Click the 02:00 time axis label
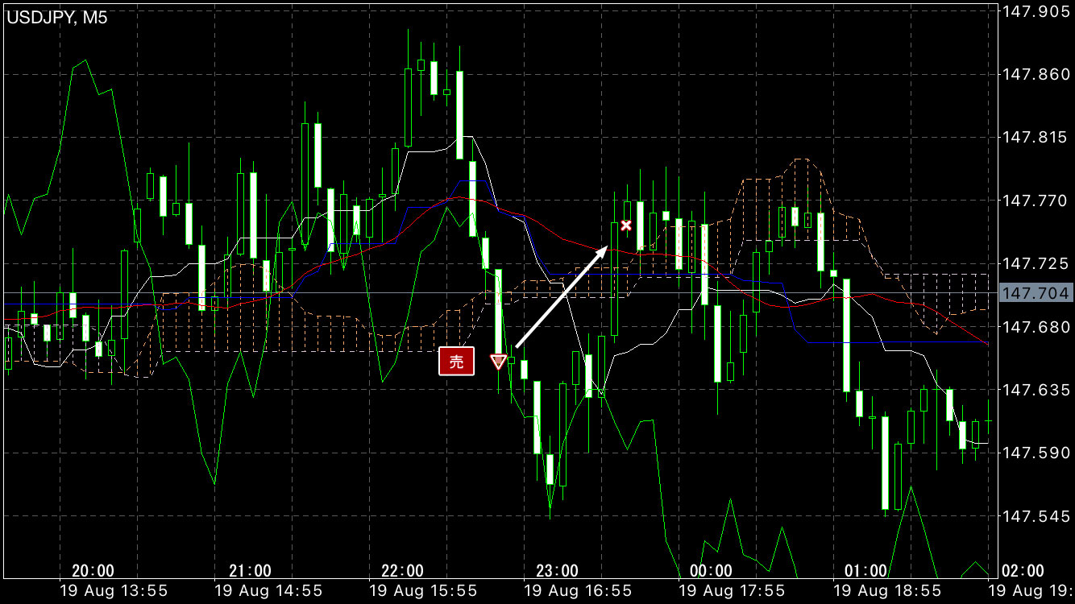1075x604 pixels. point(1023,571)
